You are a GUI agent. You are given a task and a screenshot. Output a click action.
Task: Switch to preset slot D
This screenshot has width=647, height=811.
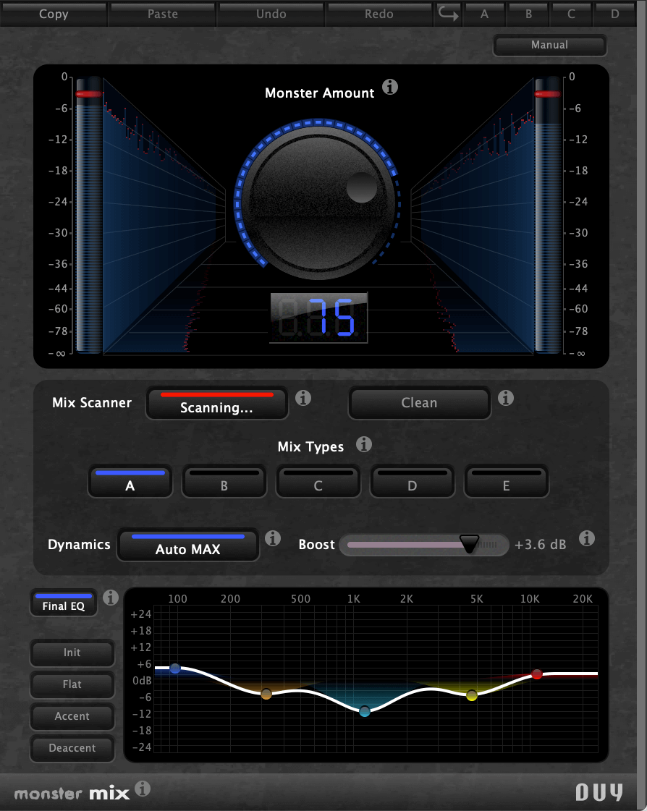614,14
